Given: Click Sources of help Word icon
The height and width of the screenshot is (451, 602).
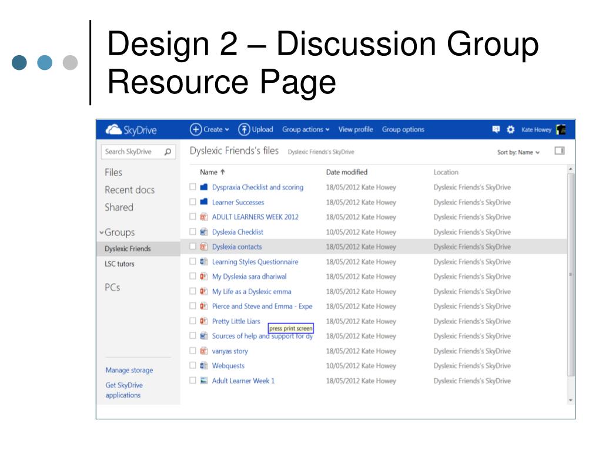Looking at the screenshot, I should (x=204, y=336).
